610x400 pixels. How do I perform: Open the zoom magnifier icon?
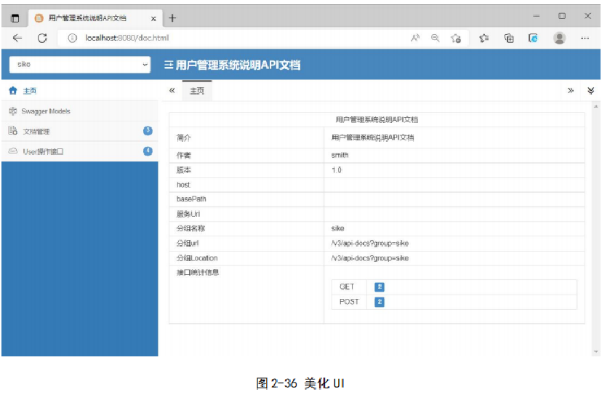pos(436,38)
